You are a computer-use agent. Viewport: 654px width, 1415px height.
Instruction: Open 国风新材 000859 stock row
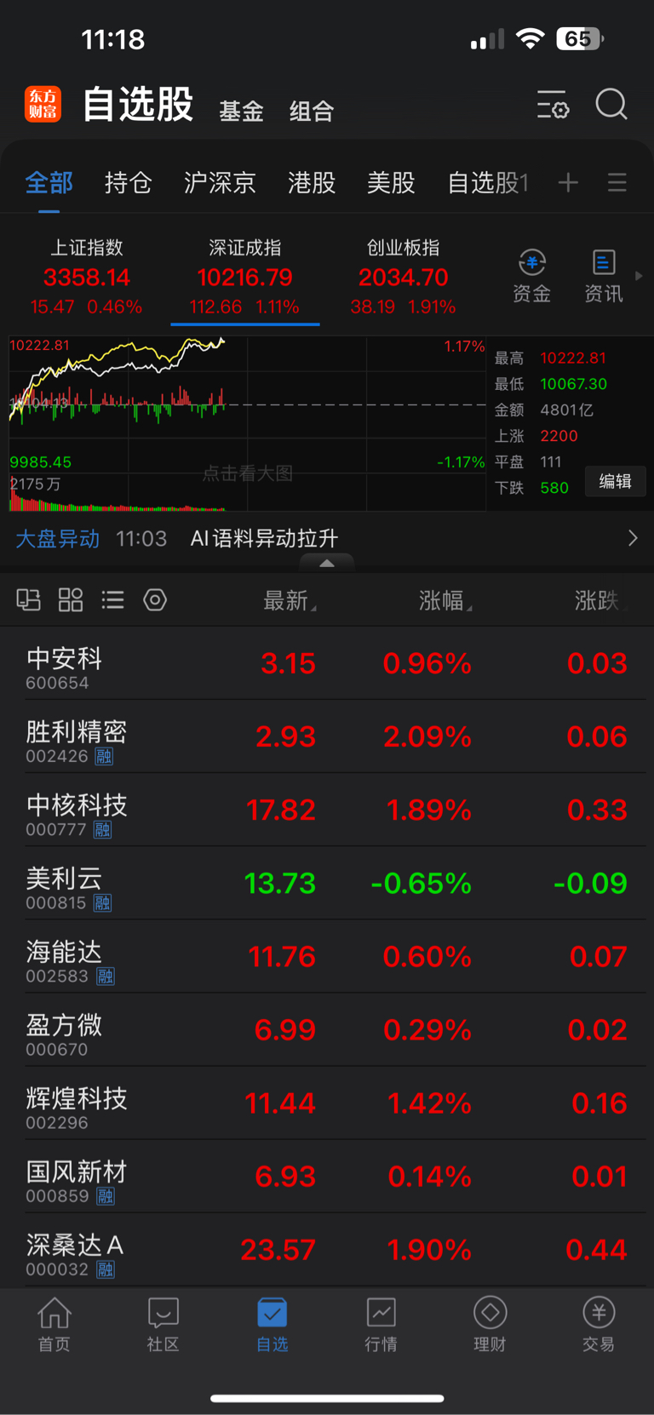(327, 1176)
